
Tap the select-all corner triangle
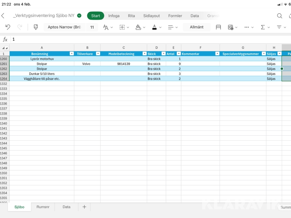click(x=5, y=48)
